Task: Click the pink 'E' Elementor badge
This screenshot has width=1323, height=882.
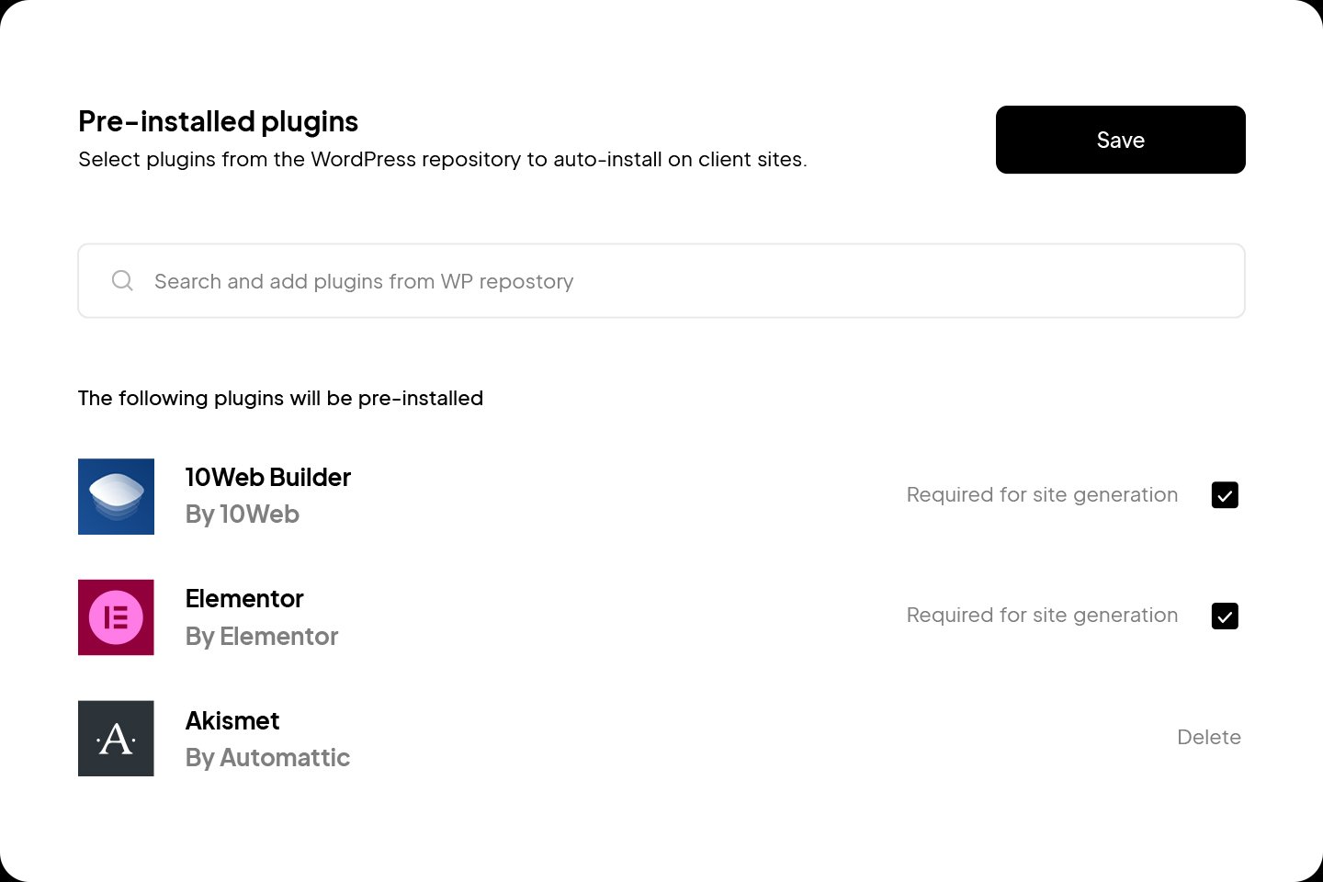Action: pyautogui.click(x=116, y=617)
